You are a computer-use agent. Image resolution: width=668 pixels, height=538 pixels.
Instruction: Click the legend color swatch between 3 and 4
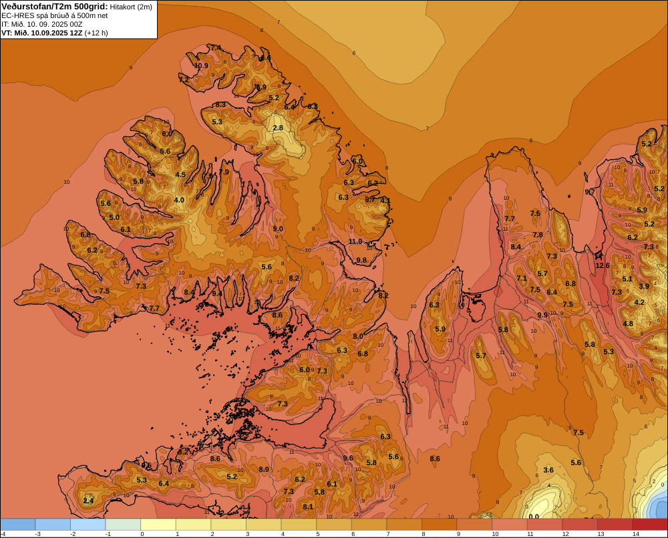coord(264,525)
